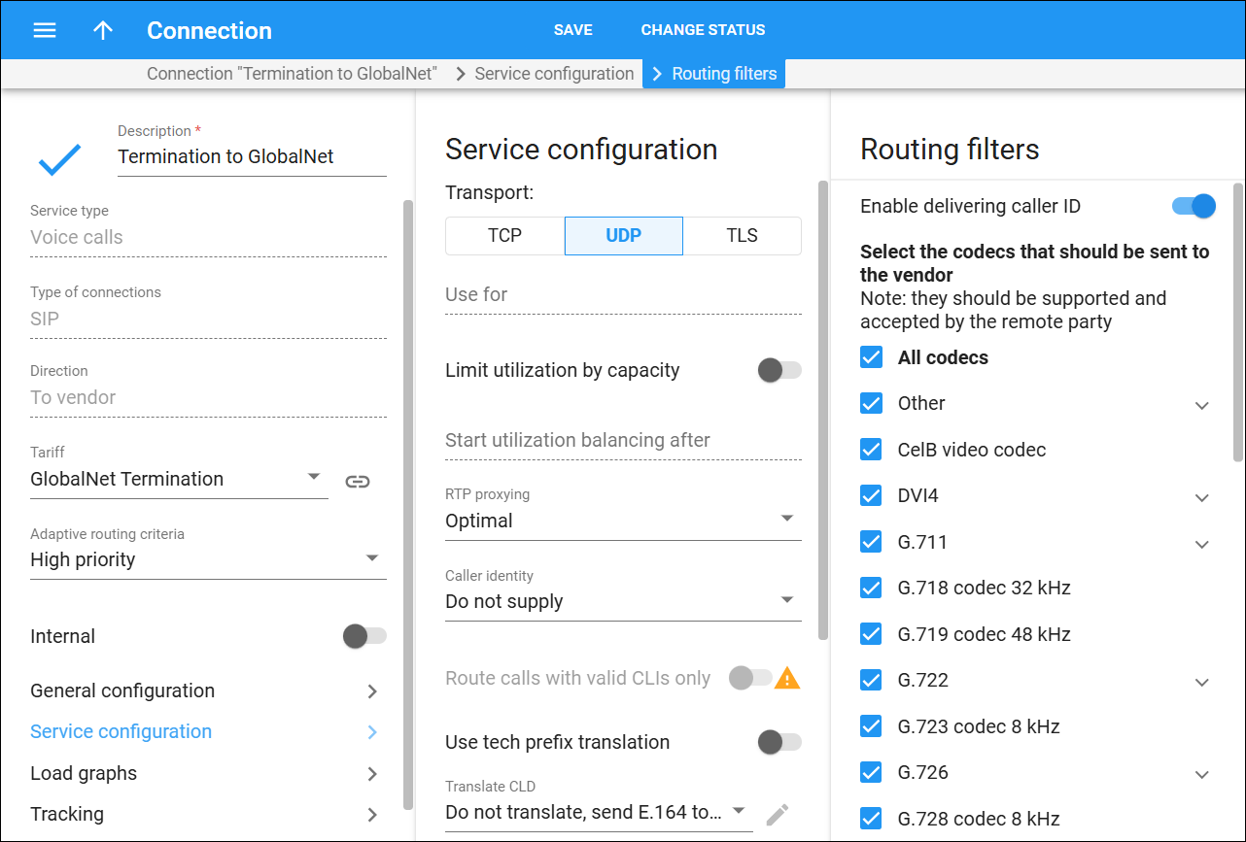The width and height of the screenshot is (1246, 842).
Task: Uncheck the G.711 checkbox
Action: click(x=872, y=542)
